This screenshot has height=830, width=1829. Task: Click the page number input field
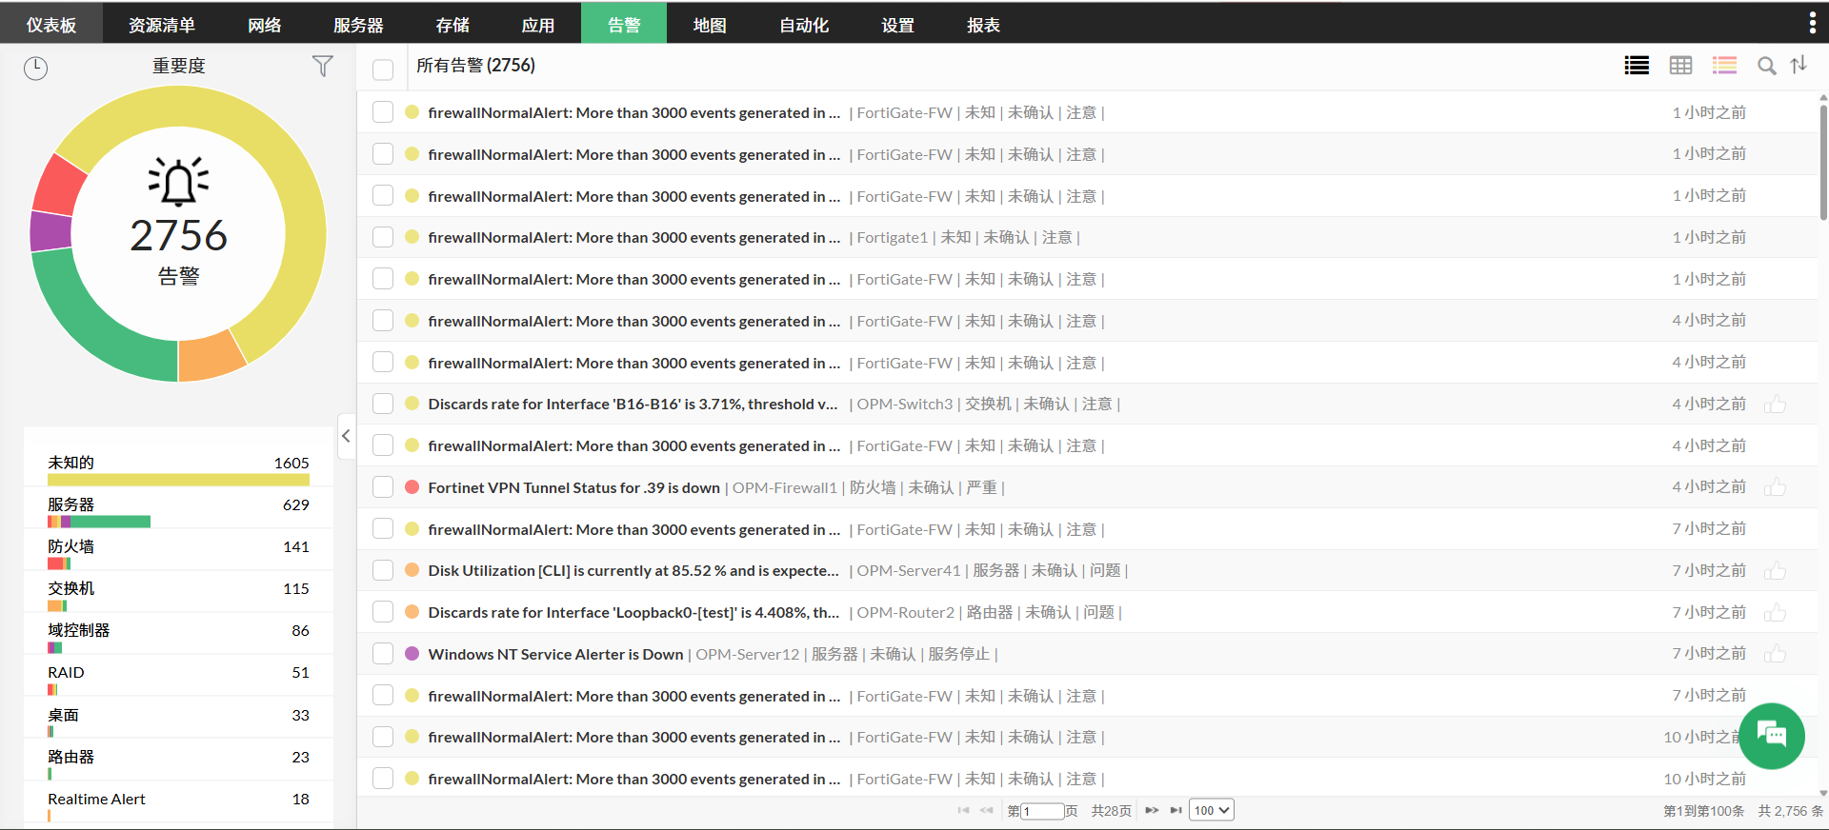1042,811
